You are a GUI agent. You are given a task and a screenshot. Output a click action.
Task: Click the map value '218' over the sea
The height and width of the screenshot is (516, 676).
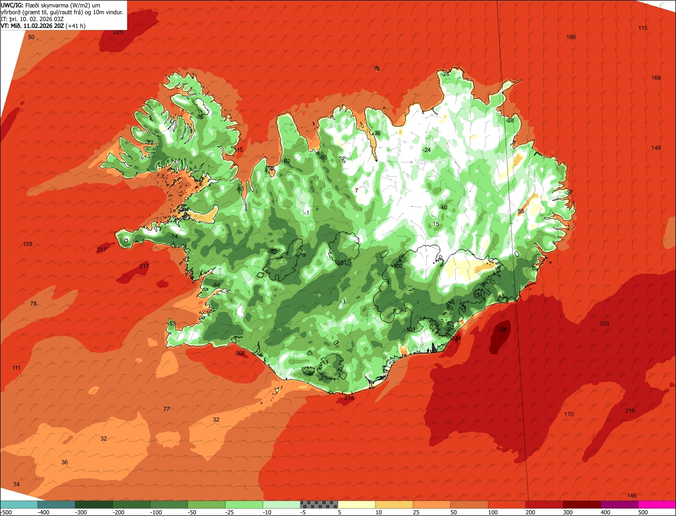pyautogui.click(x=349, y=398)
